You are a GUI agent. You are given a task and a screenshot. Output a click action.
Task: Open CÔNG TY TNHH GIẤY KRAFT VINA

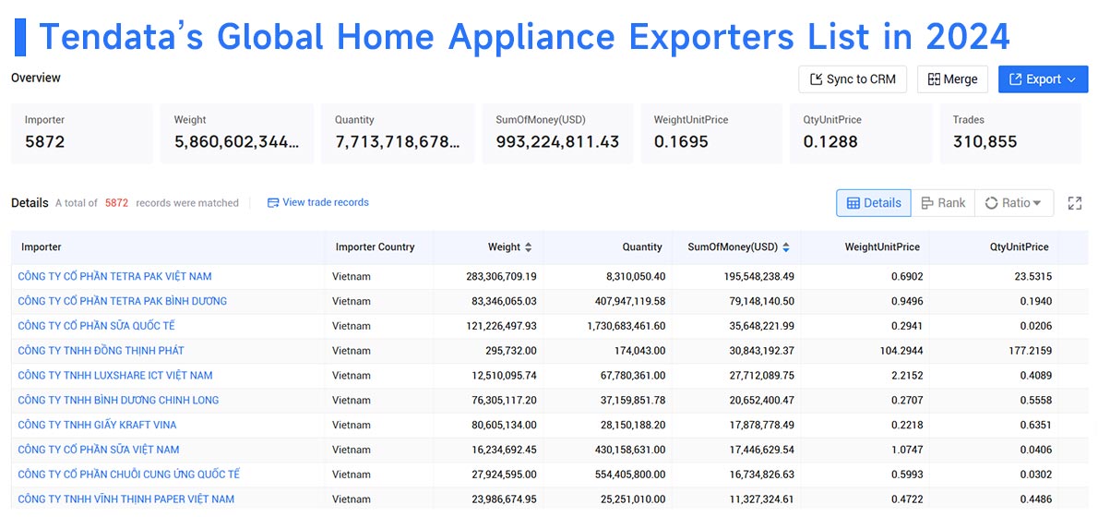click(97, 425)
